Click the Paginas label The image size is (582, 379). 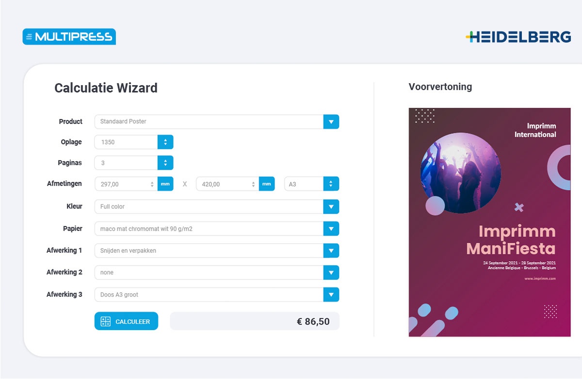tap(70, 163)
